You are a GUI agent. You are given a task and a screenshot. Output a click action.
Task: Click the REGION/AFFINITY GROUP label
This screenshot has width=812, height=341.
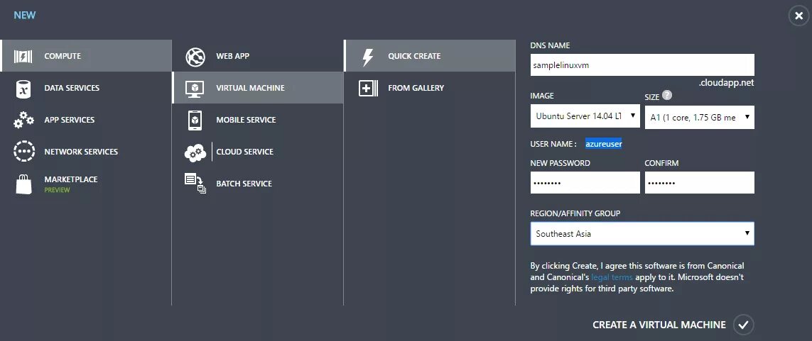[575, 214]
